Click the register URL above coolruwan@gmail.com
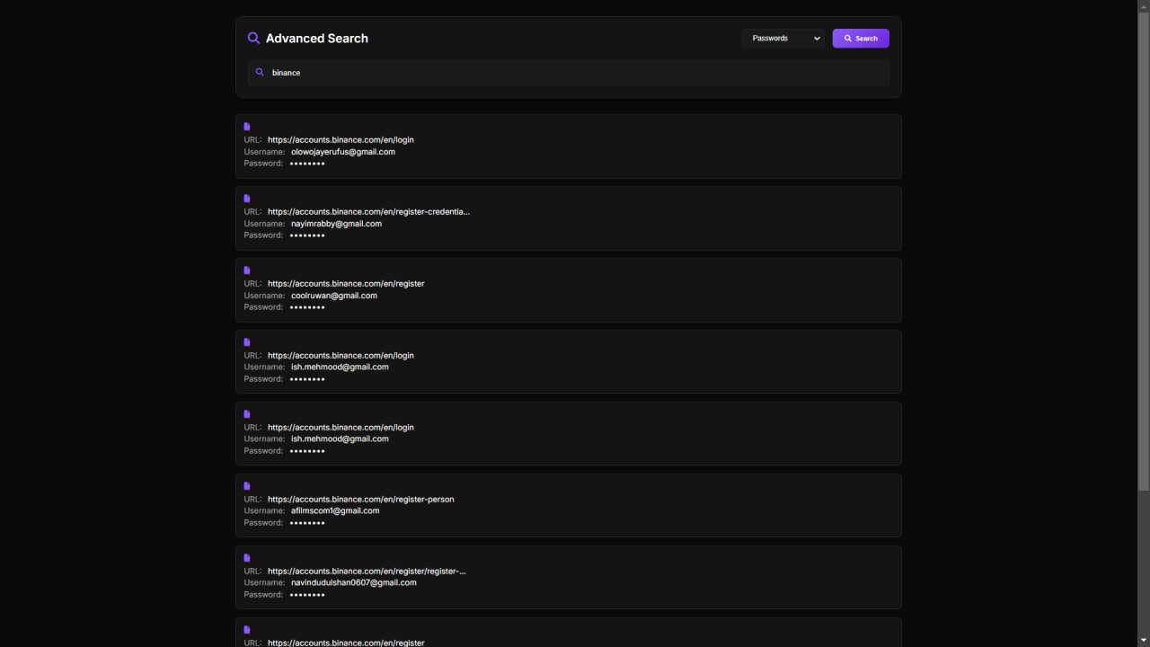1150x647 pixels. point(346,284)
